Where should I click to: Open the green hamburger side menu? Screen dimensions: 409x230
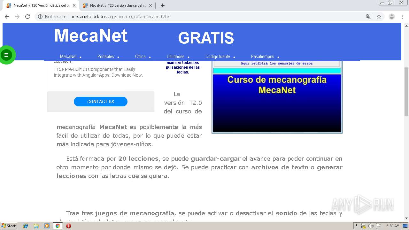click(6, 55)
